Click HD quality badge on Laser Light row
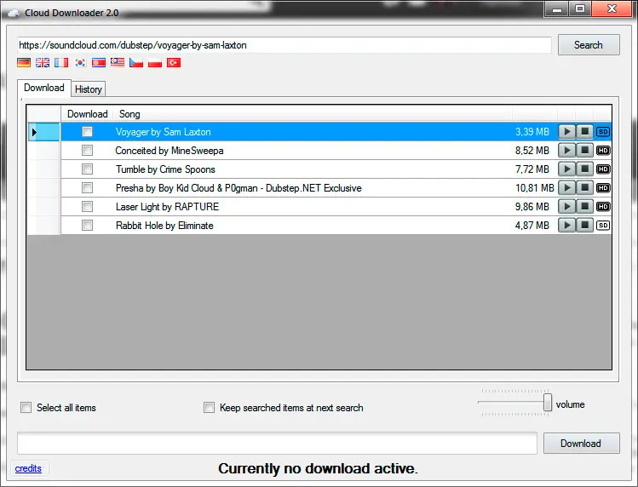This screenshot has height=487, width=638. pos(603,206)
